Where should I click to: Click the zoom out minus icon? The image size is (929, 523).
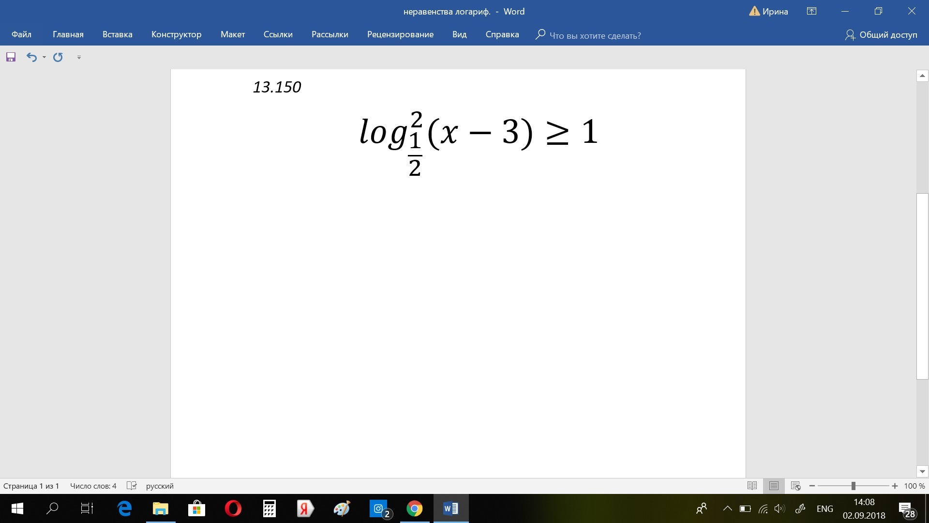click(812, 486)
